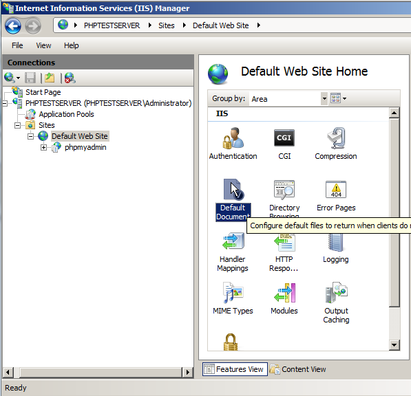Screen dimensions: 411x396
Task: Open the View menu
Action: pos(43,45)
